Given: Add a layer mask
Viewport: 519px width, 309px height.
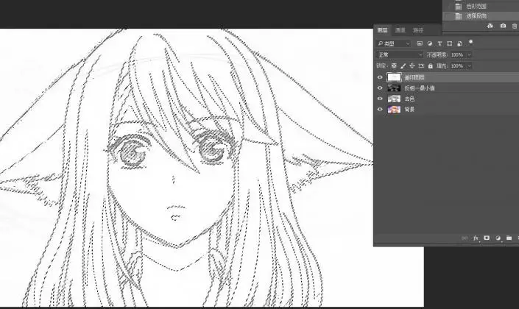Looking at the screenshot, I should (x=487, y=238).
